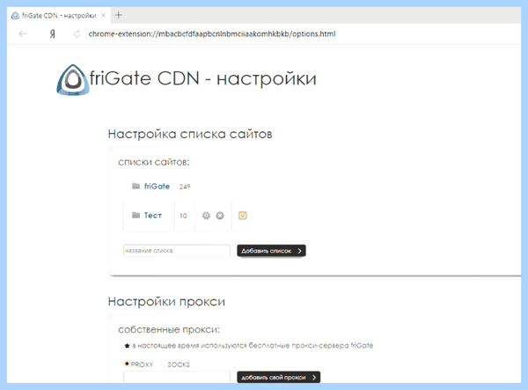Close the friGate CDN tab
The width and height of the screenshot is (528, 390).
(x=103, y=15)
